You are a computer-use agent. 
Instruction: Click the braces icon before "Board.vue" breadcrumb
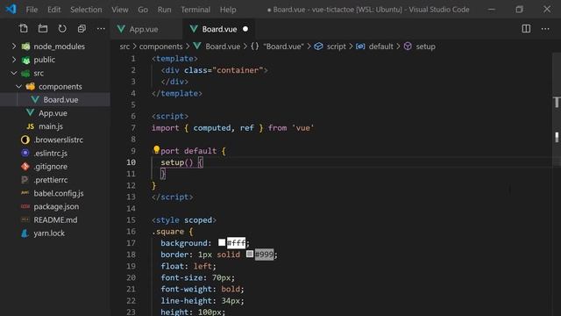255,47
